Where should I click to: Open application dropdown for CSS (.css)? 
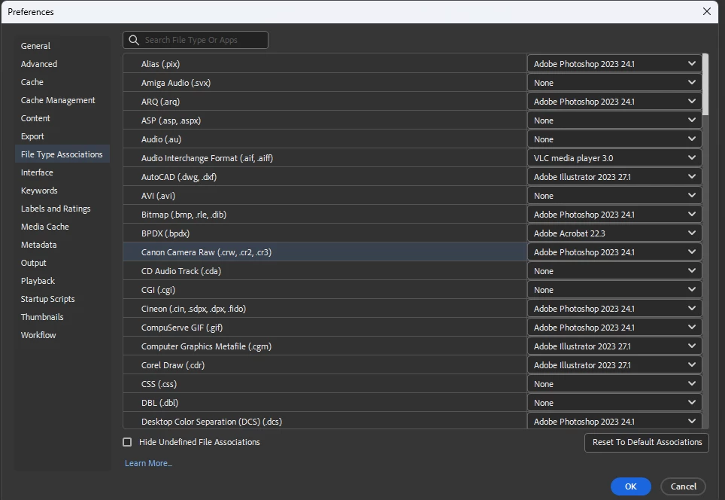click(614, 384)
